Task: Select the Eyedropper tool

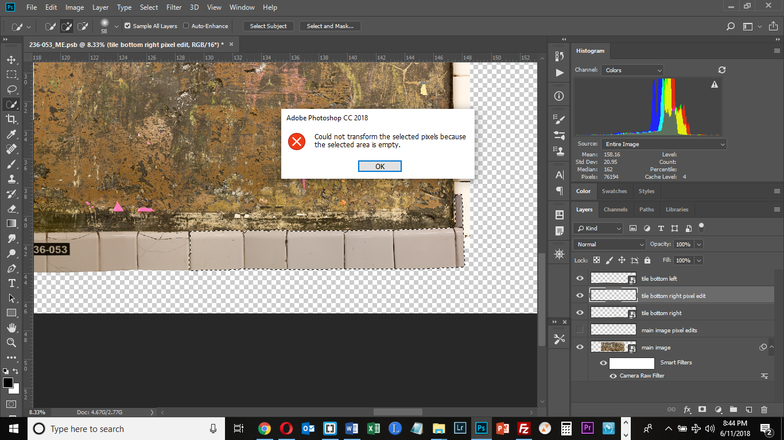Action: tap(11, 134)
